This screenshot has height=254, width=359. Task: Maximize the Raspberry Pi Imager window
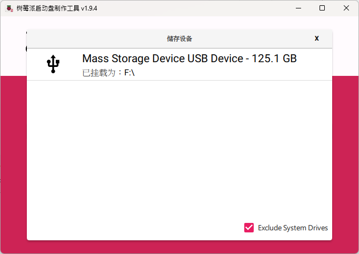point(322,8)
